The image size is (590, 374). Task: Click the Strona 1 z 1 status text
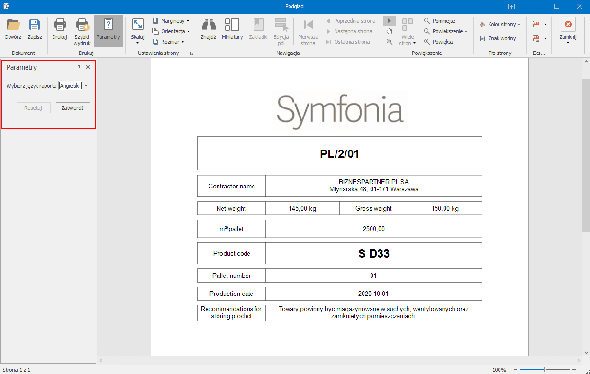[x=17, y=370]
